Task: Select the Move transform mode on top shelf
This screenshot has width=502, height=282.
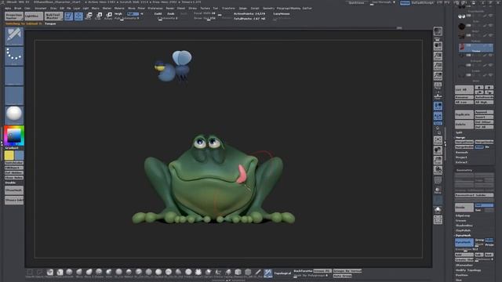Action: point(89,16)
